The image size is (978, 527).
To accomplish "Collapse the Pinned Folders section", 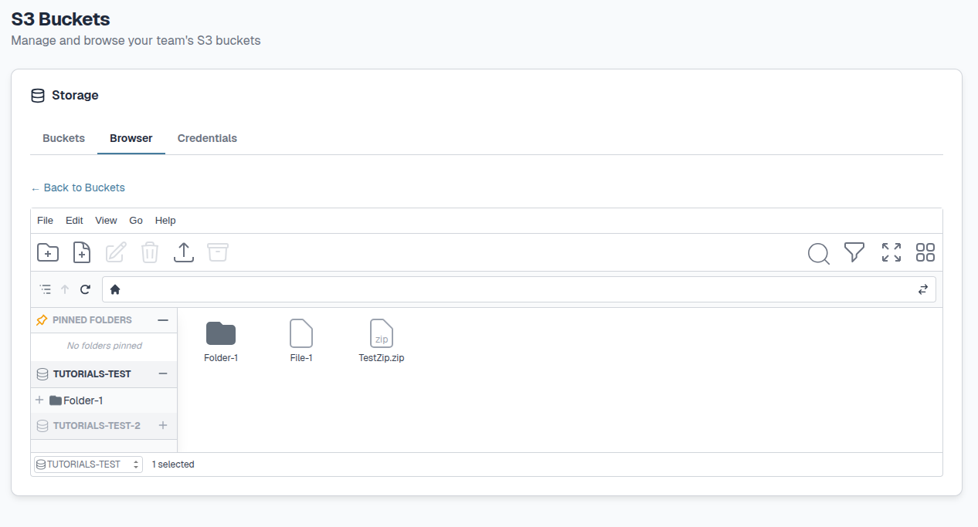I will pos(162,319).
